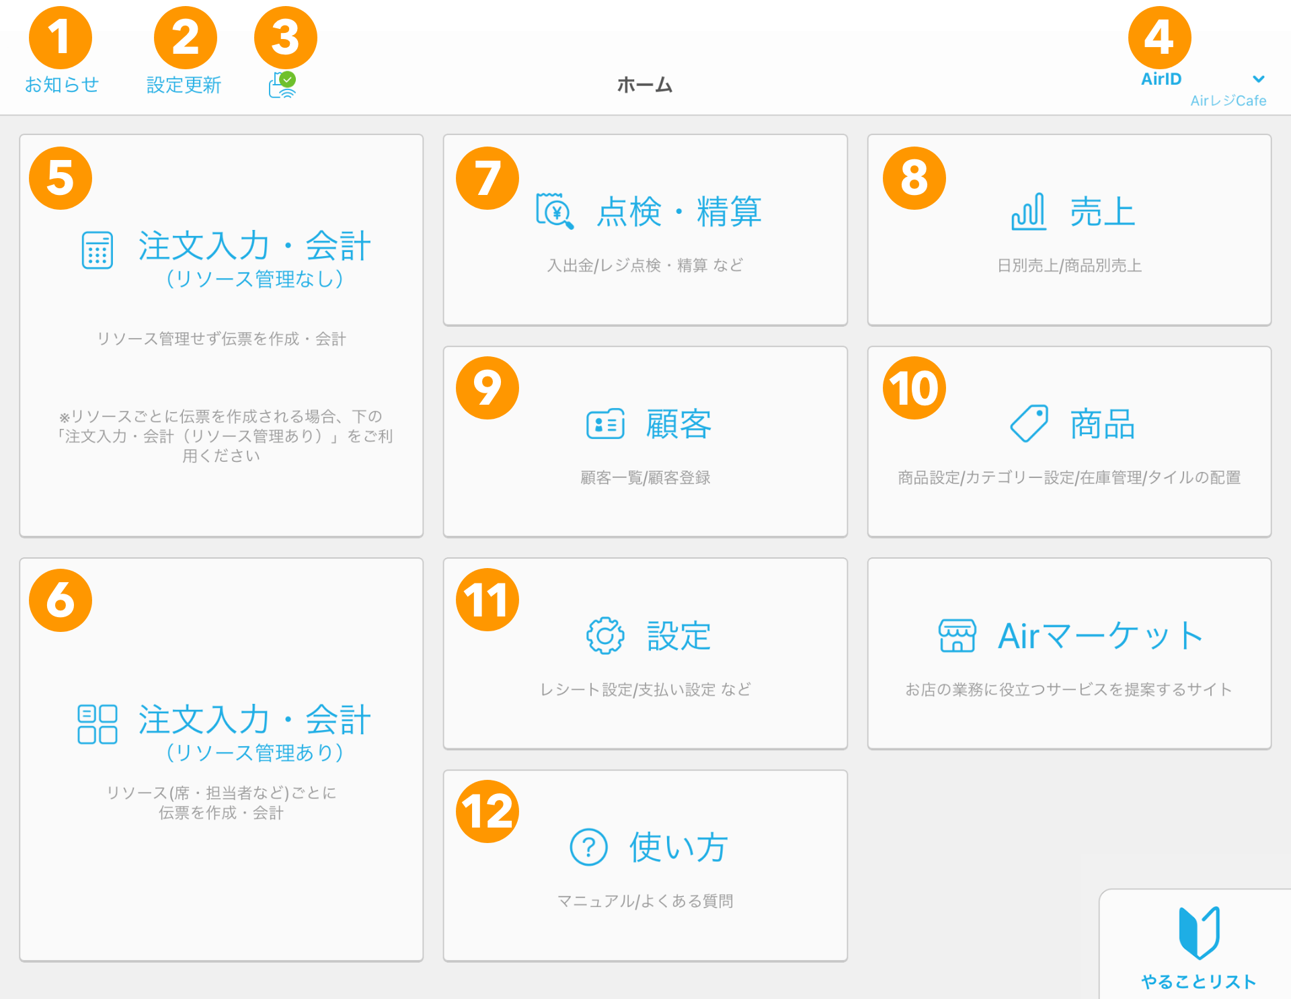1291x999 pixels.
Task: Click the text お店の業務に役立つサービスを提案するサイト
Action: [1069, 689]
